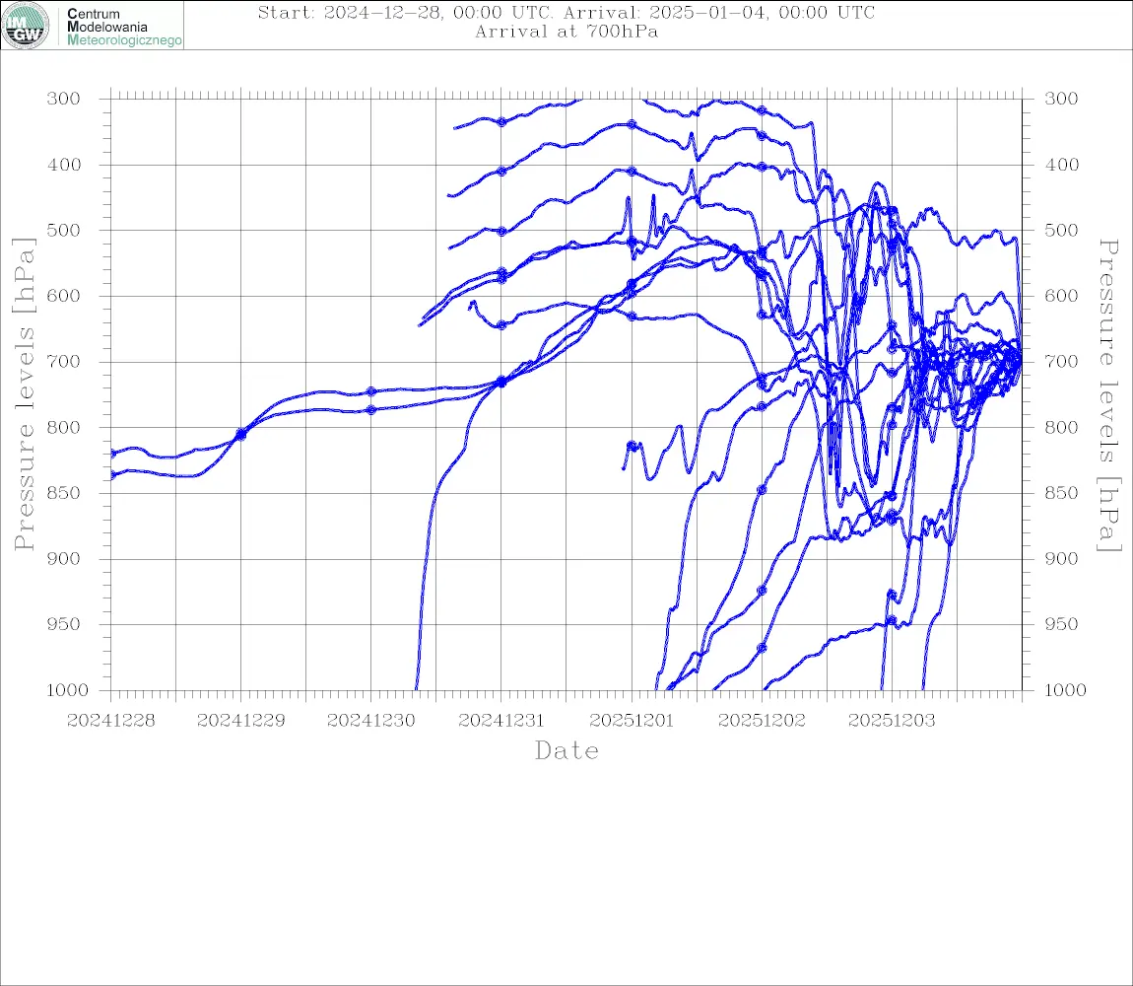Click the right axis 800 label
The image size is (1133, 986).
(1061, 428)
